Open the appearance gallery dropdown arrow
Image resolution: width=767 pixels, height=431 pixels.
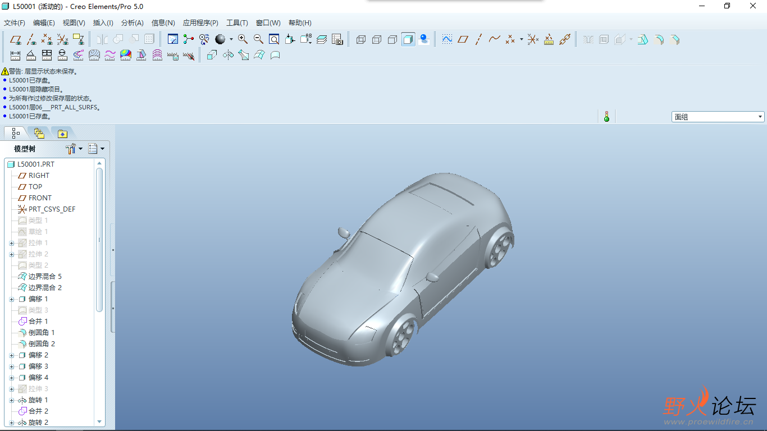click(x=231, y=39)
